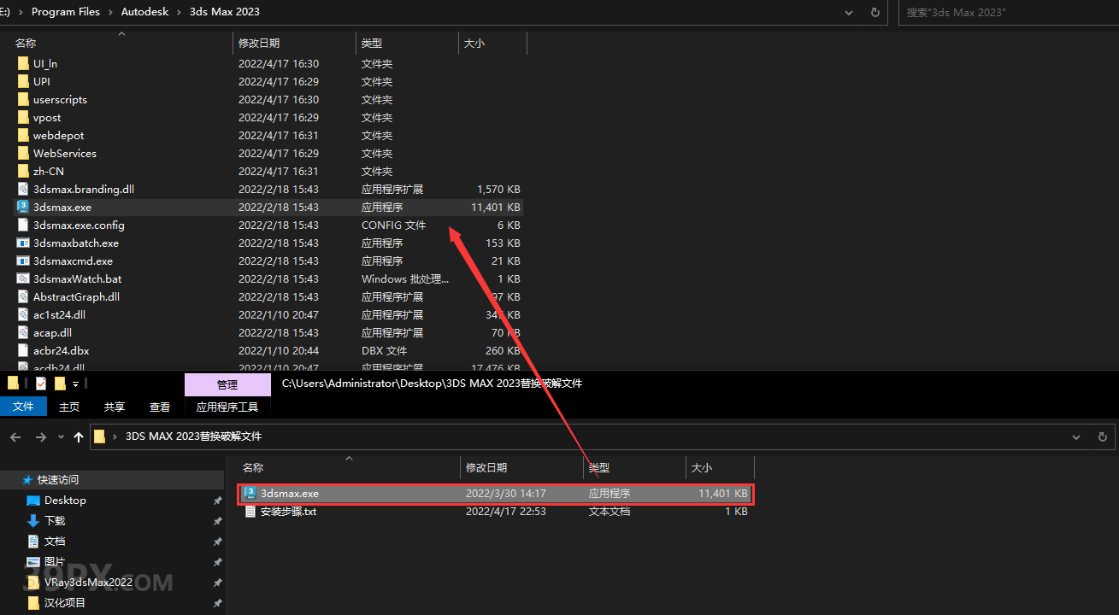The width and height of the screenshot is (1119, 615).
Task: Expand address history dropdown in lower window
Action: pos(1076,436)
